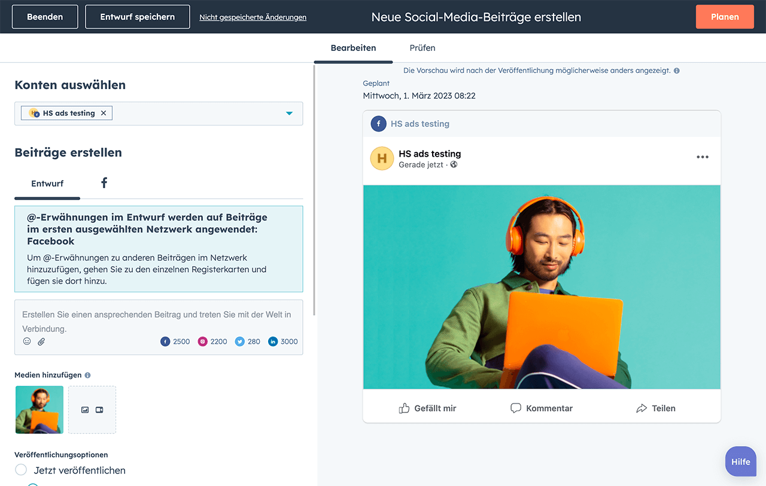Click the Kommentar speech bubble button

[x=541, y=408]
